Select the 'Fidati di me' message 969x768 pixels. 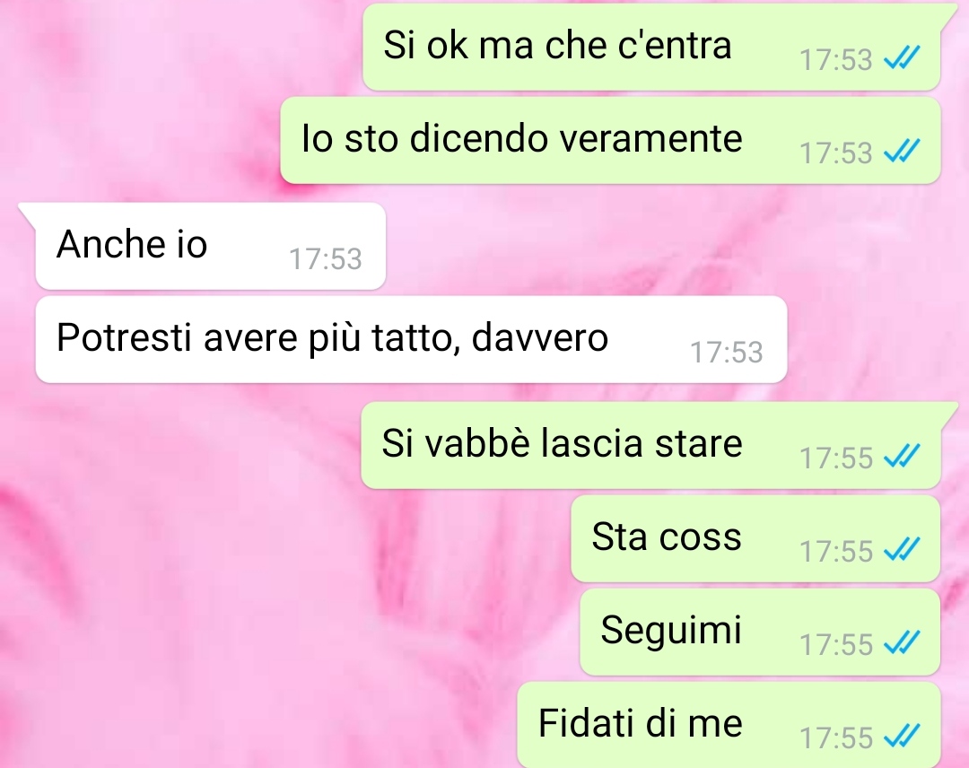[x=729, y=725]
